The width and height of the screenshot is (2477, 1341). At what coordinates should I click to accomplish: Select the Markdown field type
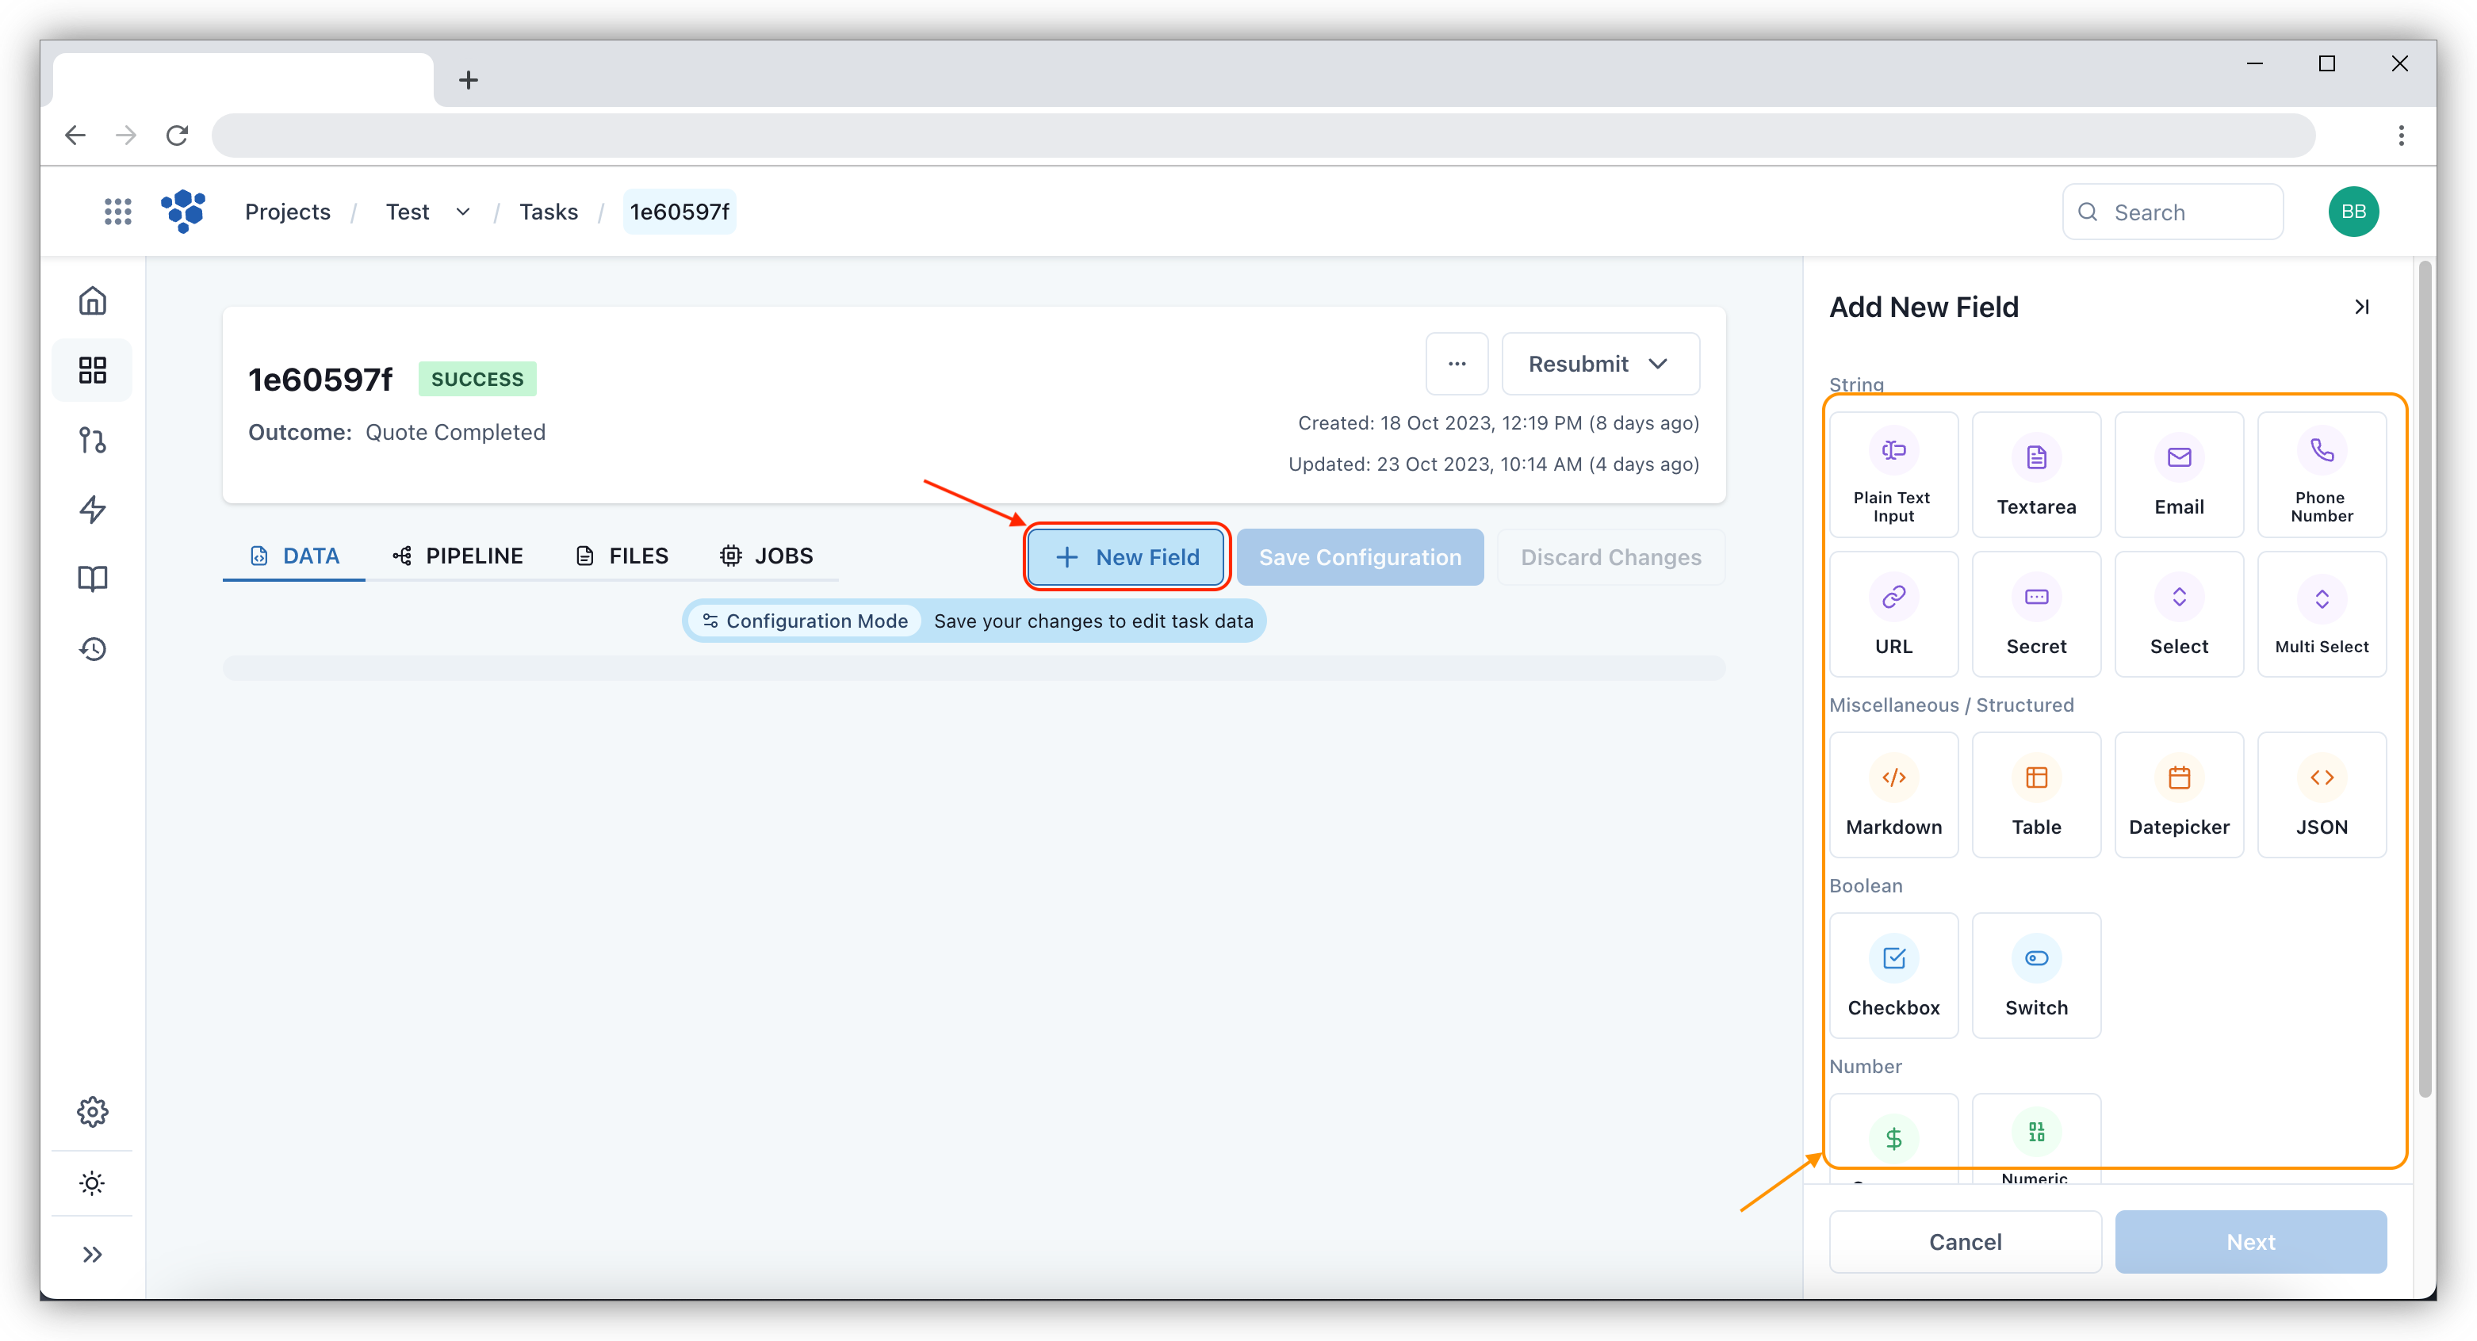1893,795
